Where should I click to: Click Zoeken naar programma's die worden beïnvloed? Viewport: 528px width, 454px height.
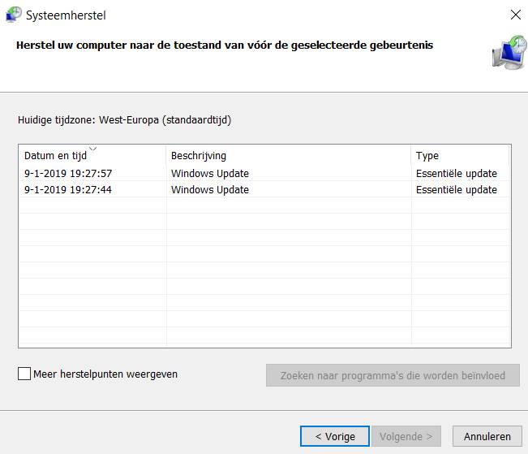393,375
